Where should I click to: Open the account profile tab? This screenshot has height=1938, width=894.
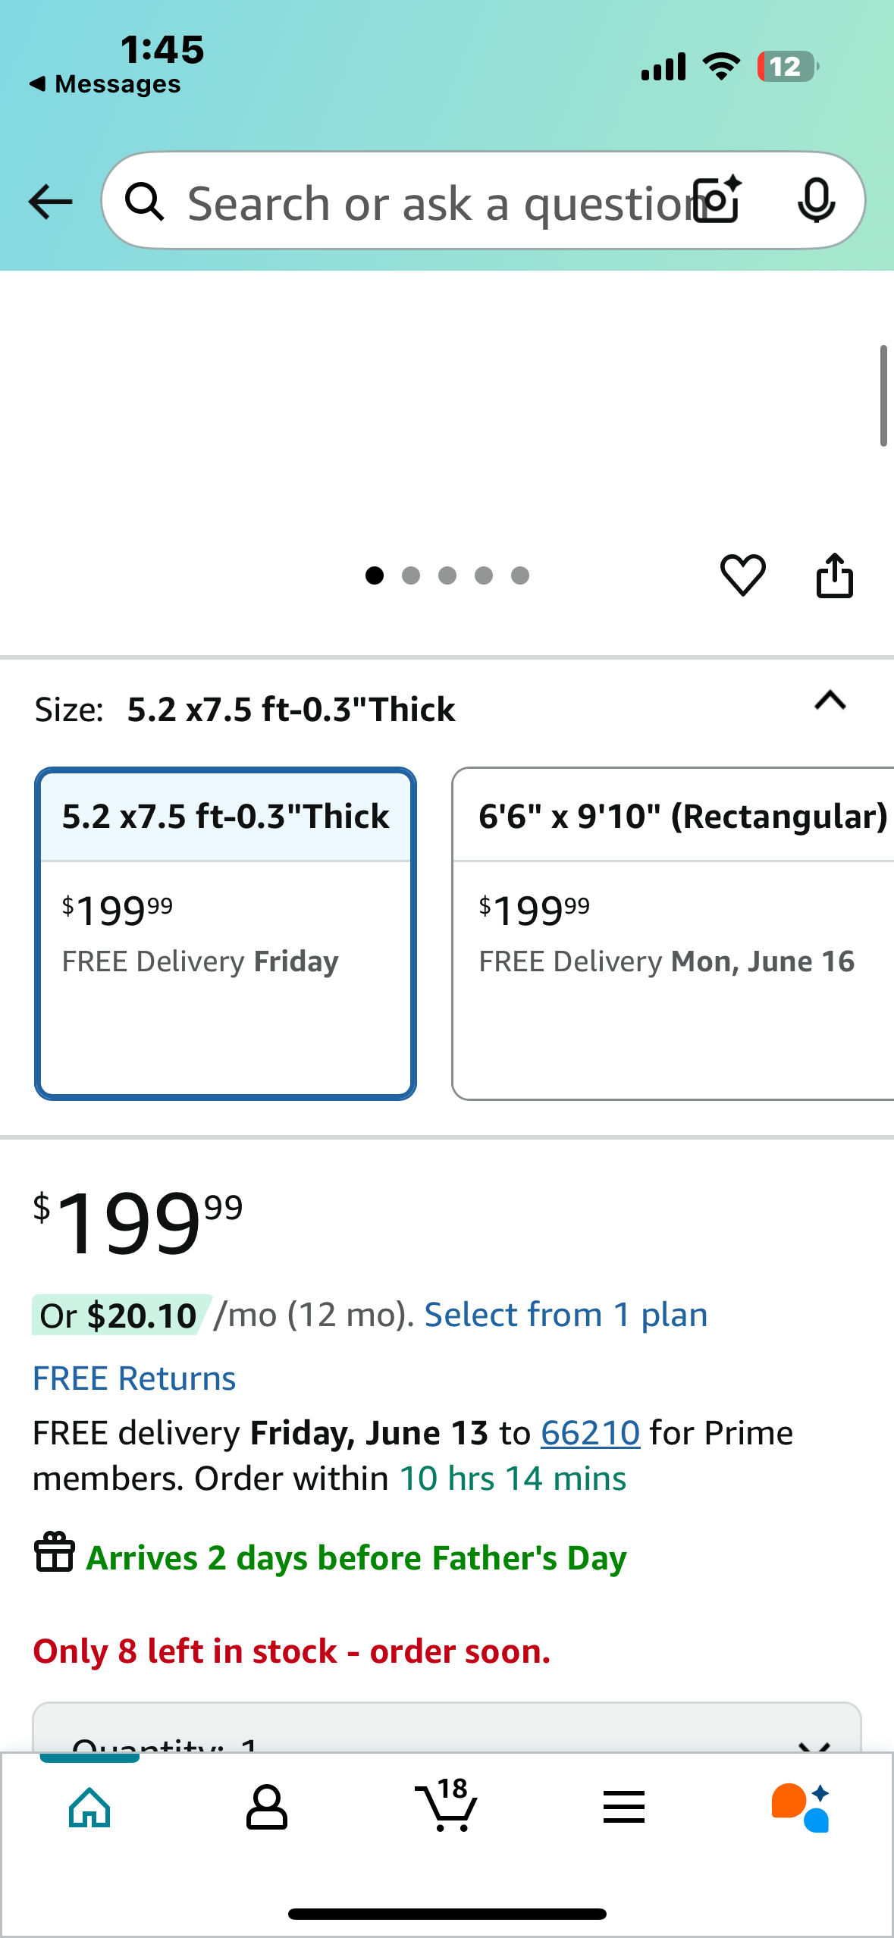267,1807
